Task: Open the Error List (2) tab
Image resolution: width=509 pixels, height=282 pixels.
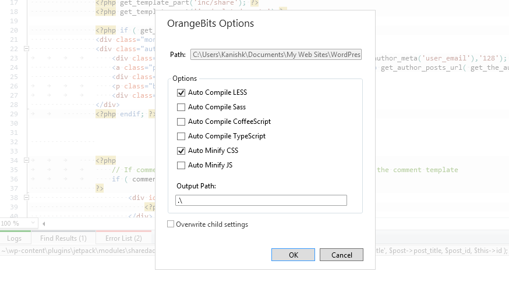Action: click(x=123, y=238)
